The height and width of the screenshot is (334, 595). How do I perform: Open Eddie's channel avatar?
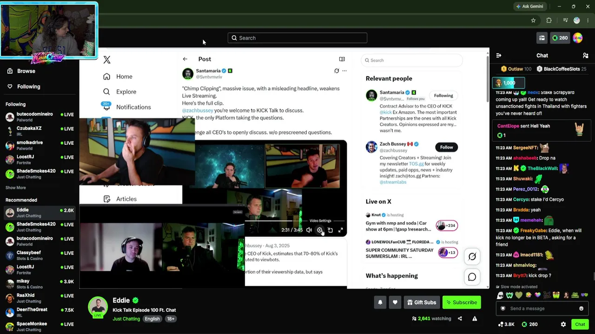pyautogui.click(x=98, y=307)
